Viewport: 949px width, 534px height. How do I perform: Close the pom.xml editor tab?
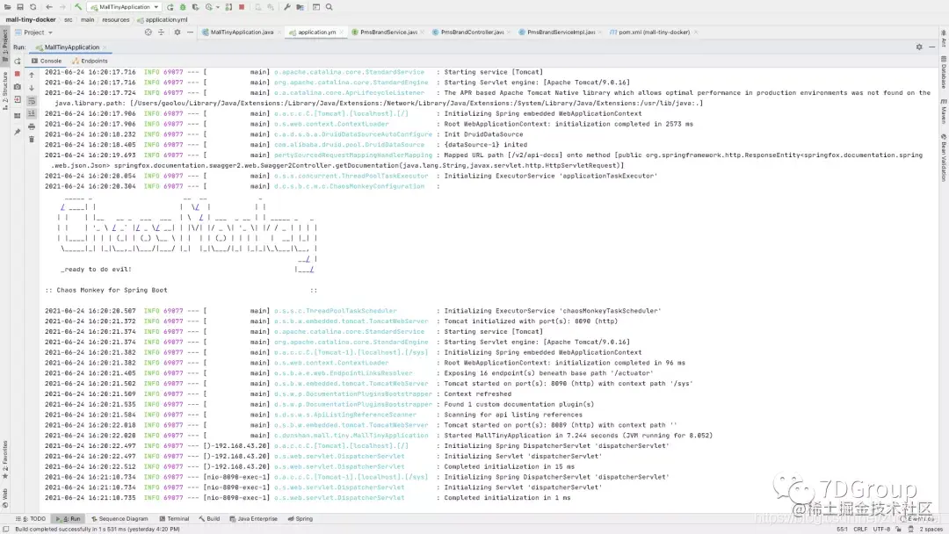695,32
